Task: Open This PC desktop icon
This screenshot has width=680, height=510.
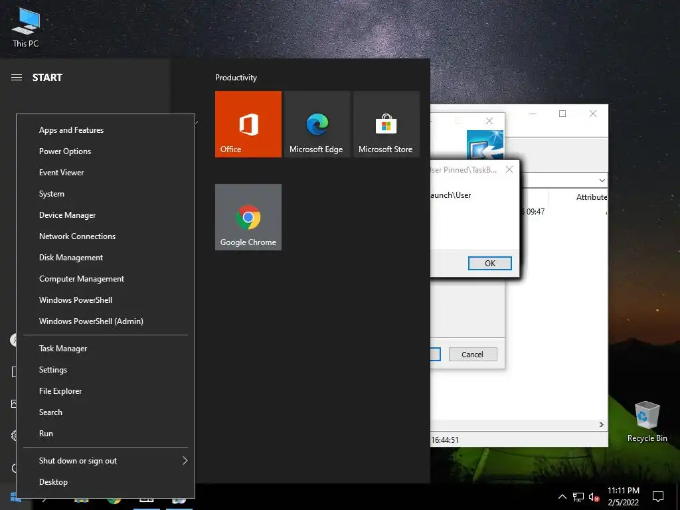Action: (x=26, y=27)
